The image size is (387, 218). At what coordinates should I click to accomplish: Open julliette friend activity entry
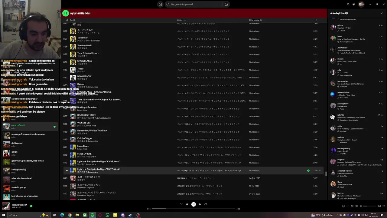(357, 117)
